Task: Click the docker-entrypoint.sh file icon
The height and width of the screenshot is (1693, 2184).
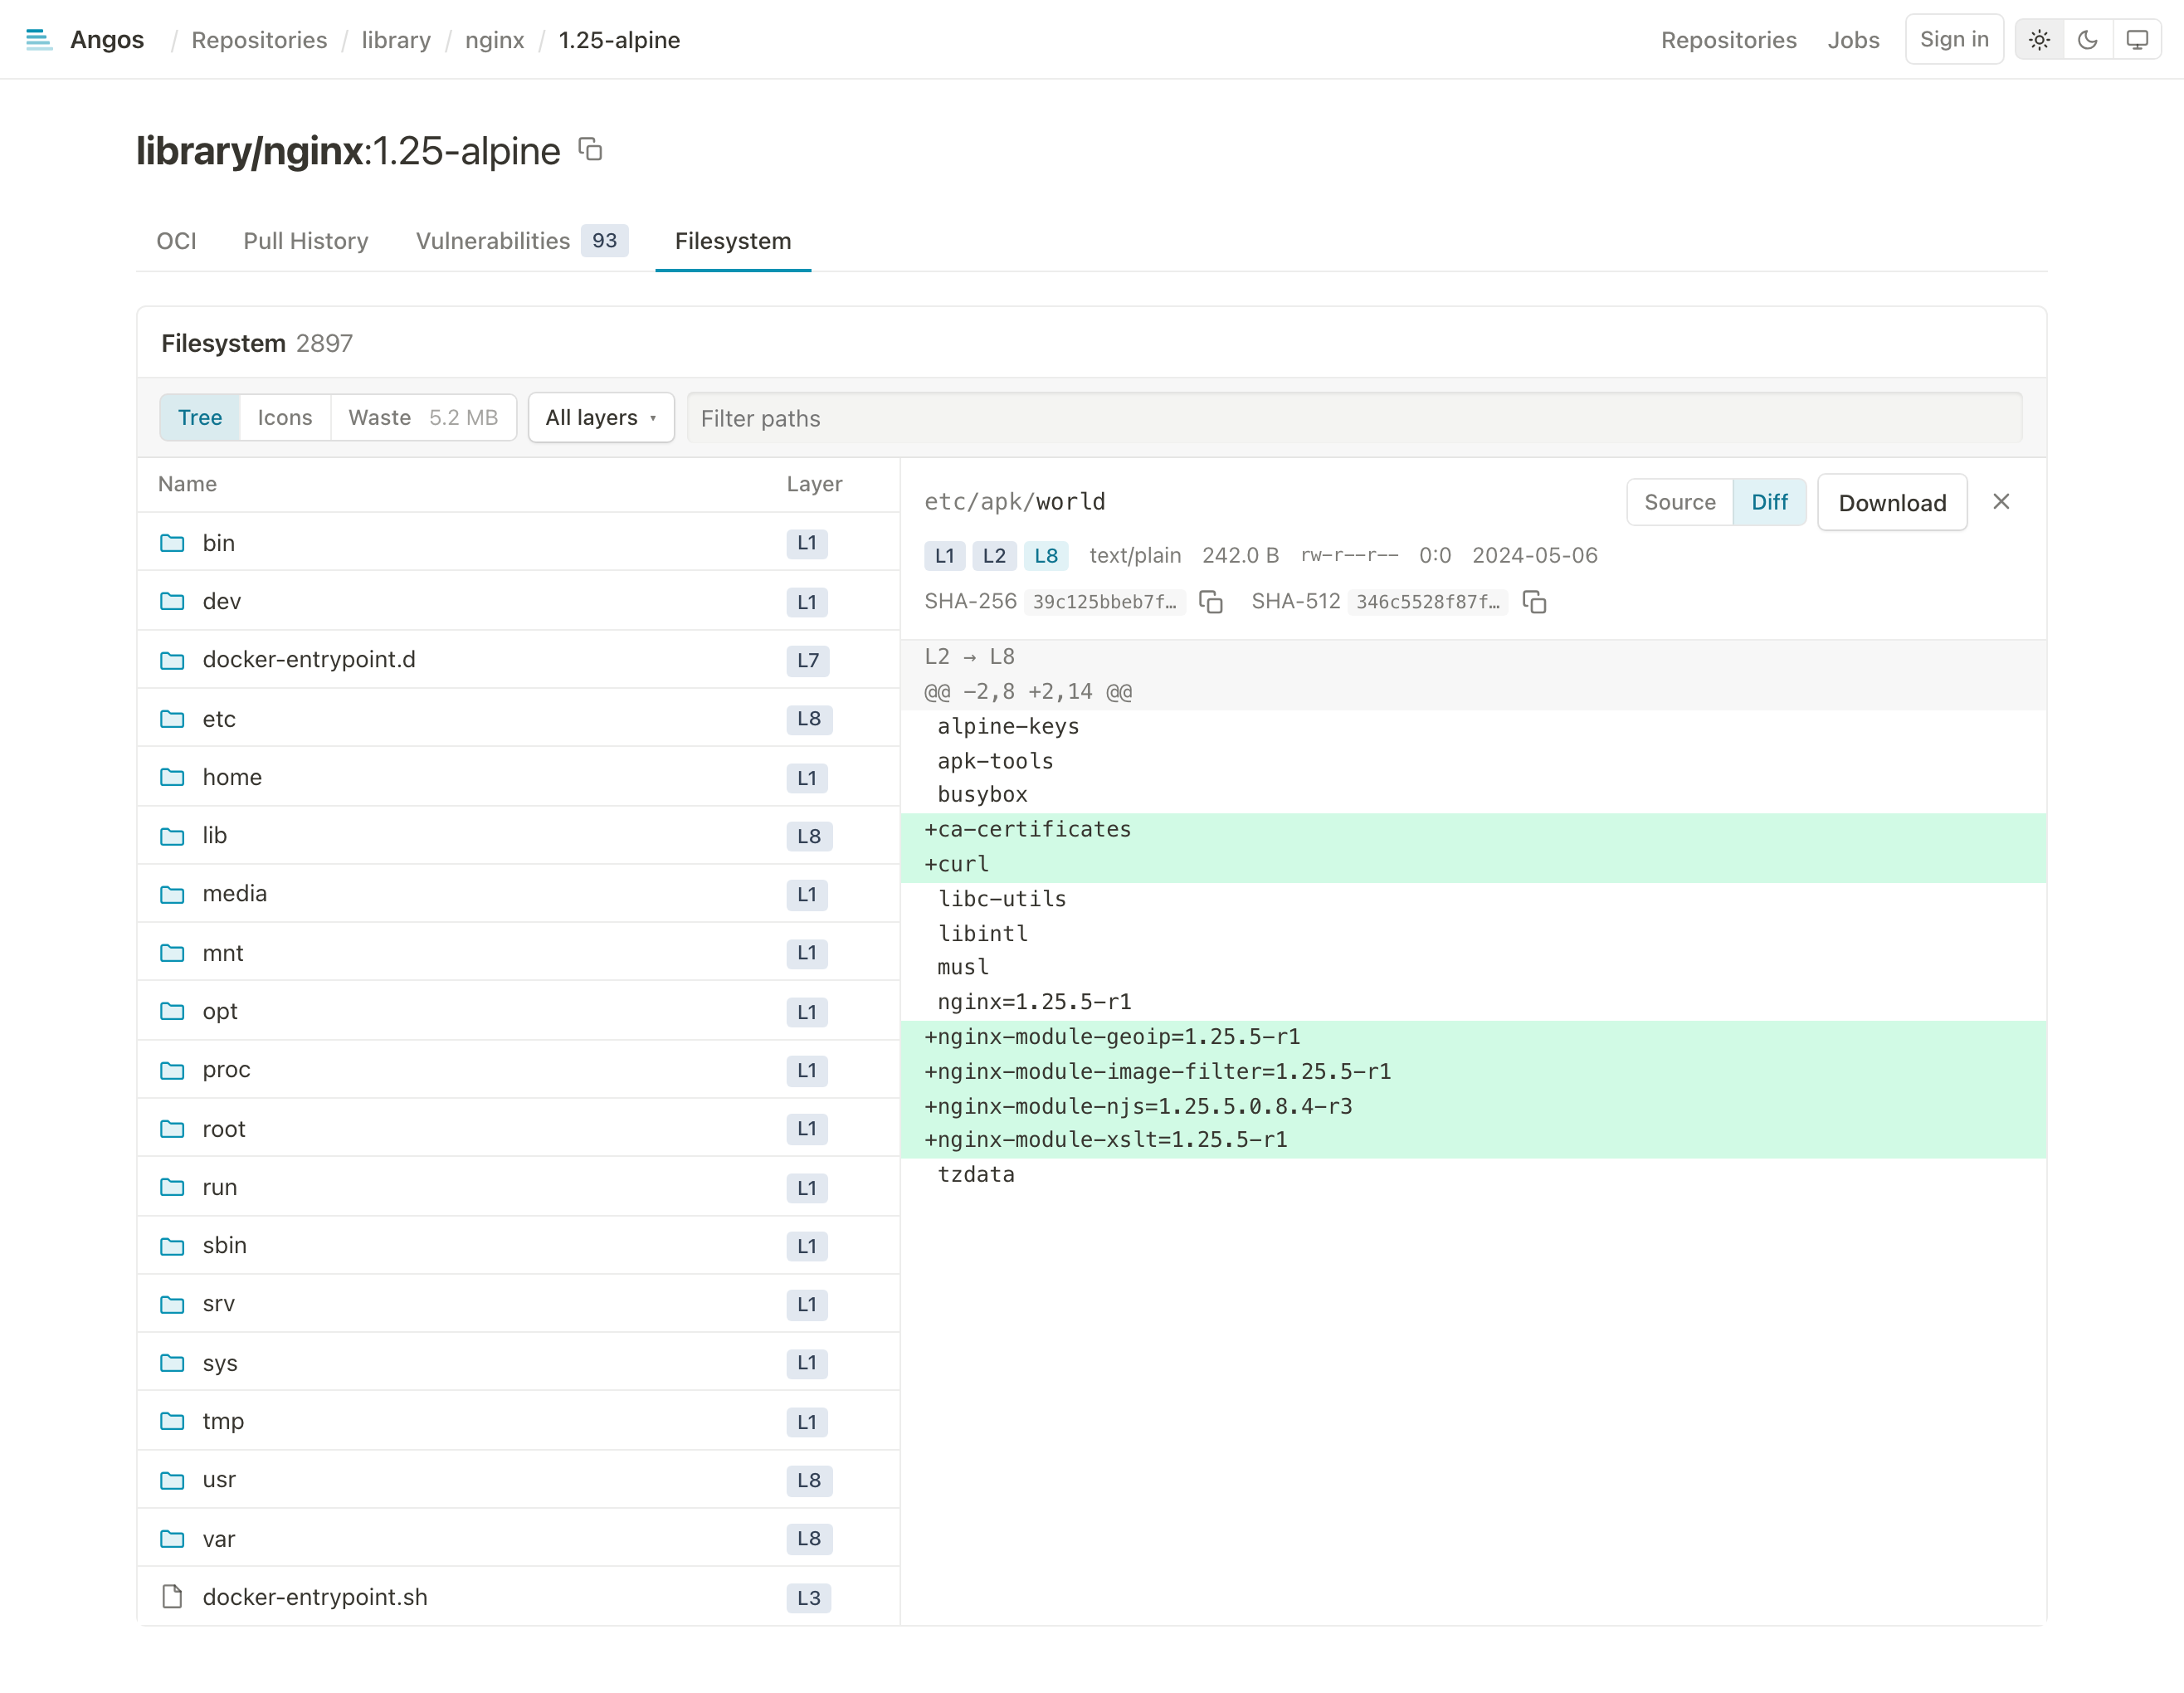Action: (172, 1597)
